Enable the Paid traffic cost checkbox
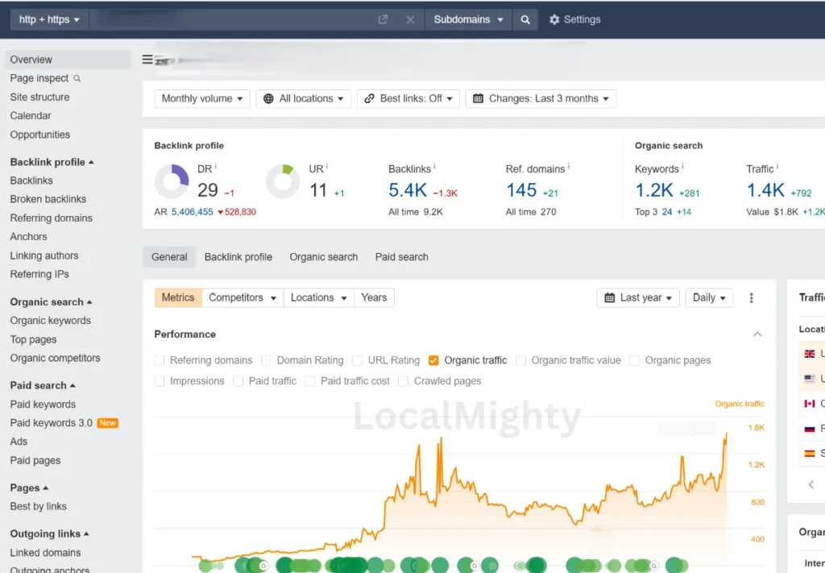Screen dimensions: 825x573 [x=310, y=381]
